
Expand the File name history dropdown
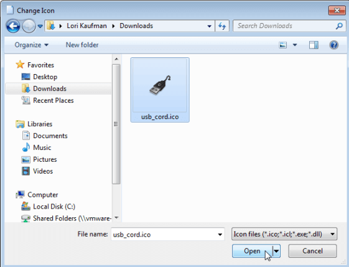coord(220,234)
